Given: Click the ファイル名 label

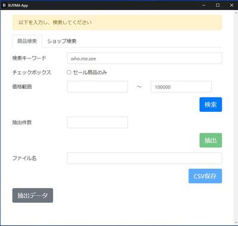Looking at the screenshot, I should [x=24, y=158].
